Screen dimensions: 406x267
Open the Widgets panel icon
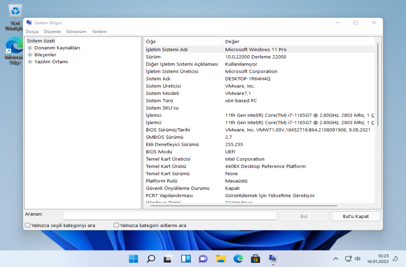pos(186,259)
